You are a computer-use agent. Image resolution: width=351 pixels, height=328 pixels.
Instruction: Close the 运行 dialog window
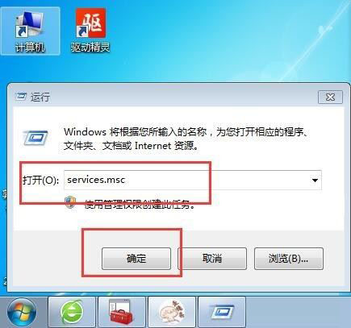(330, 97)
